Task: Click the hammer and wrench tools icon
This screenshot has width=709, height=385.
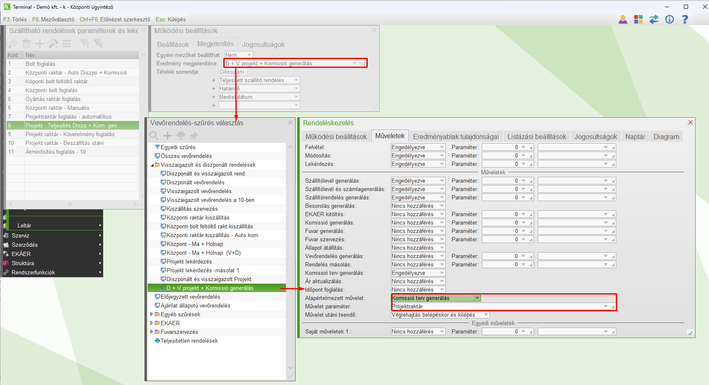Action: pyautogui.click(x=53, y=44)
